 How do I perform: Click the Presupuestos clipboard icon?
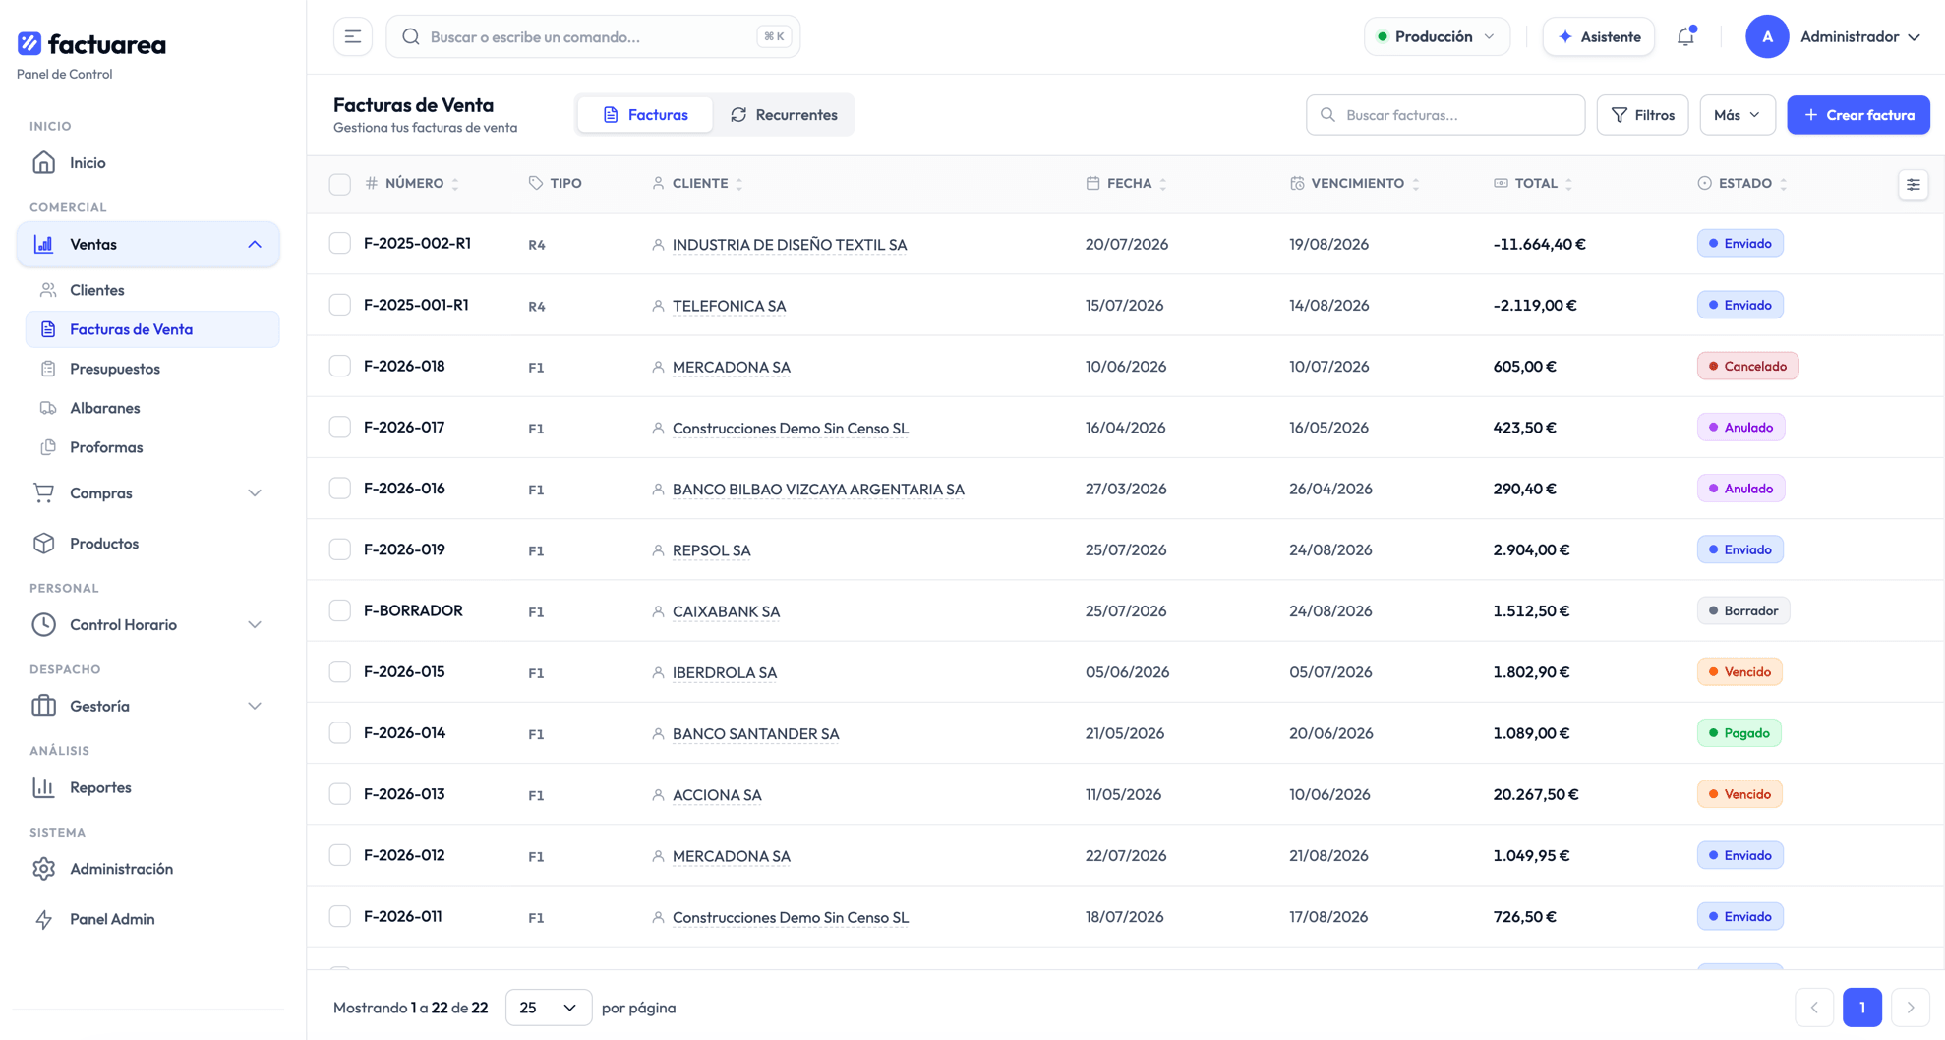coord(48,369)
